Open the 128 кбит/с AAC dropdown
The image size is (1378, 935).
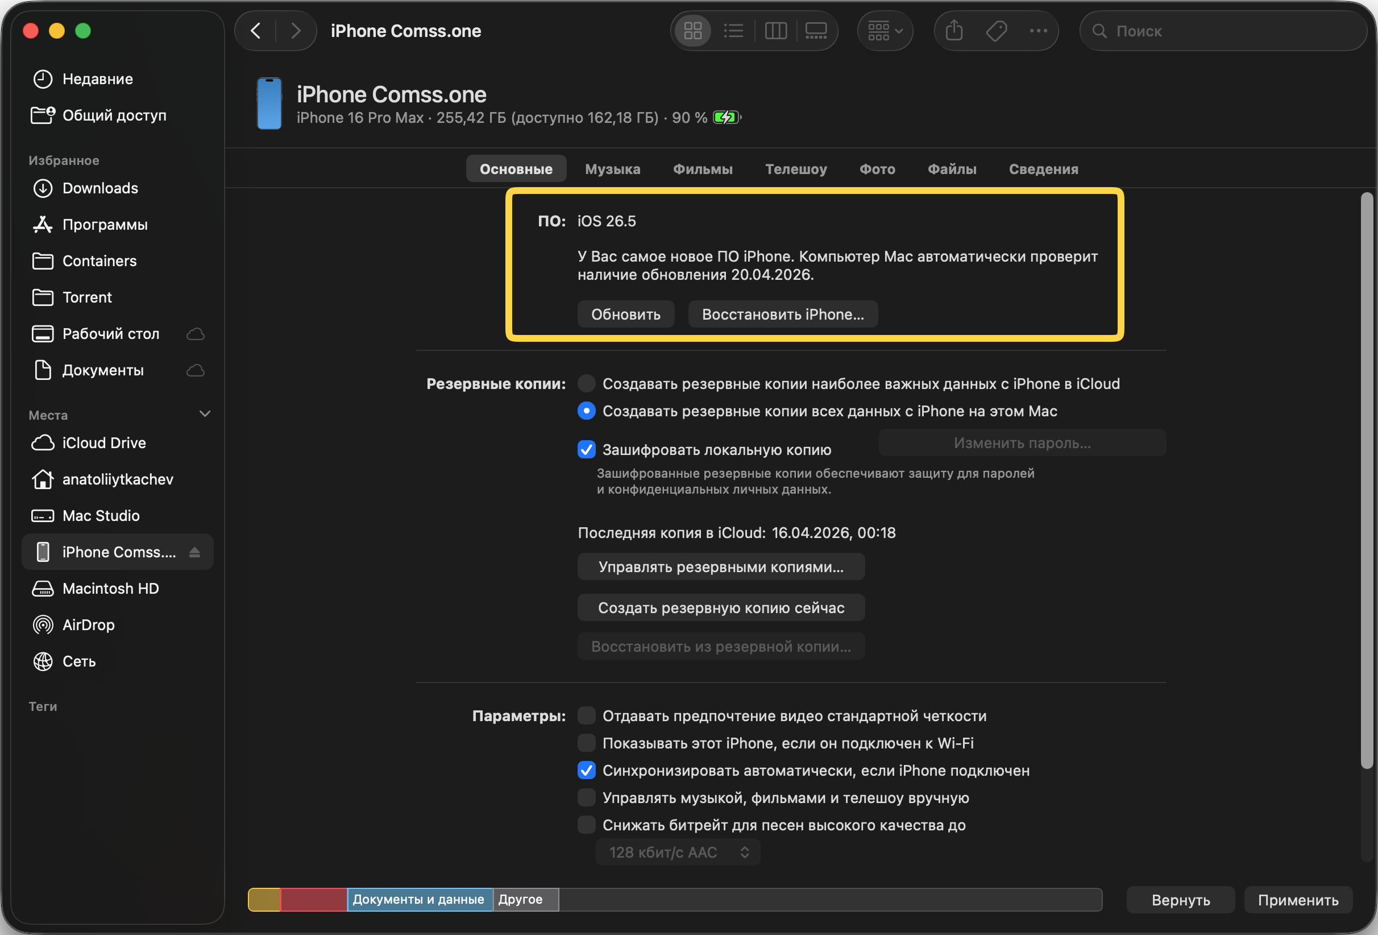pos(678,852)
